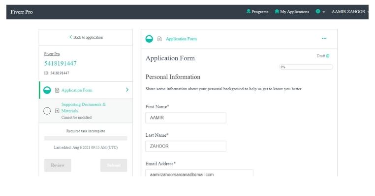The width and height of the screenshot is (375, 196).
Task: Click 'Cannot be modified' text
Action: click(77, 118)
